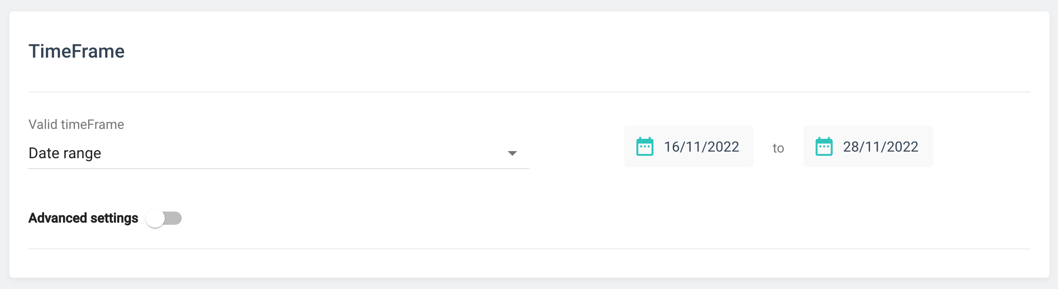Open calendar picker beside 28/11/2022
The width and height of the screenshot is (1058, 289).
click(x=824, y=147)
